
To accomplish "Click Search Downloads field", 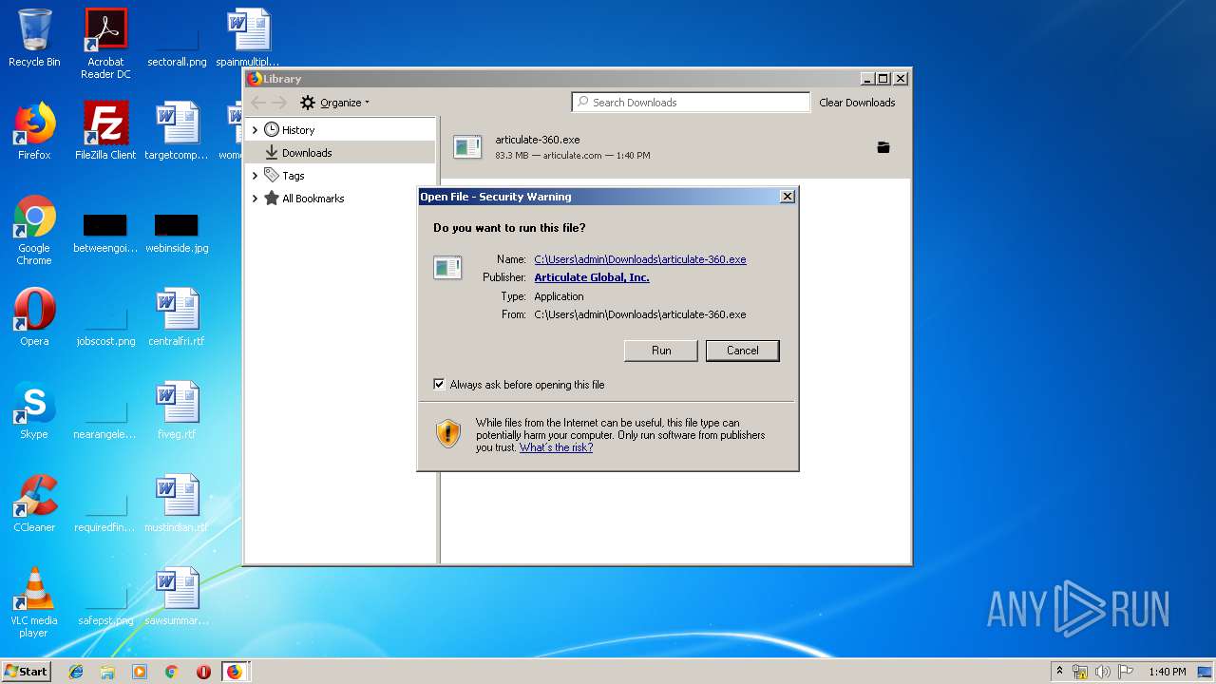I will coord(691,103).
